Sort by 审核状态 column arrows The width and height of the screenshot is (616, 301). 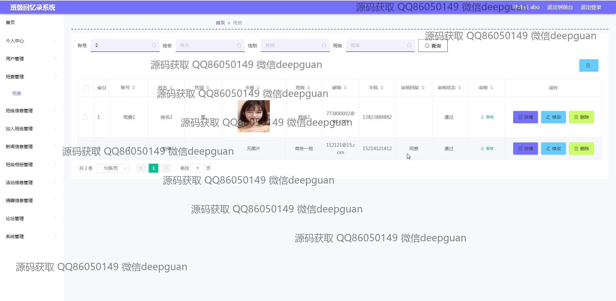460,88
